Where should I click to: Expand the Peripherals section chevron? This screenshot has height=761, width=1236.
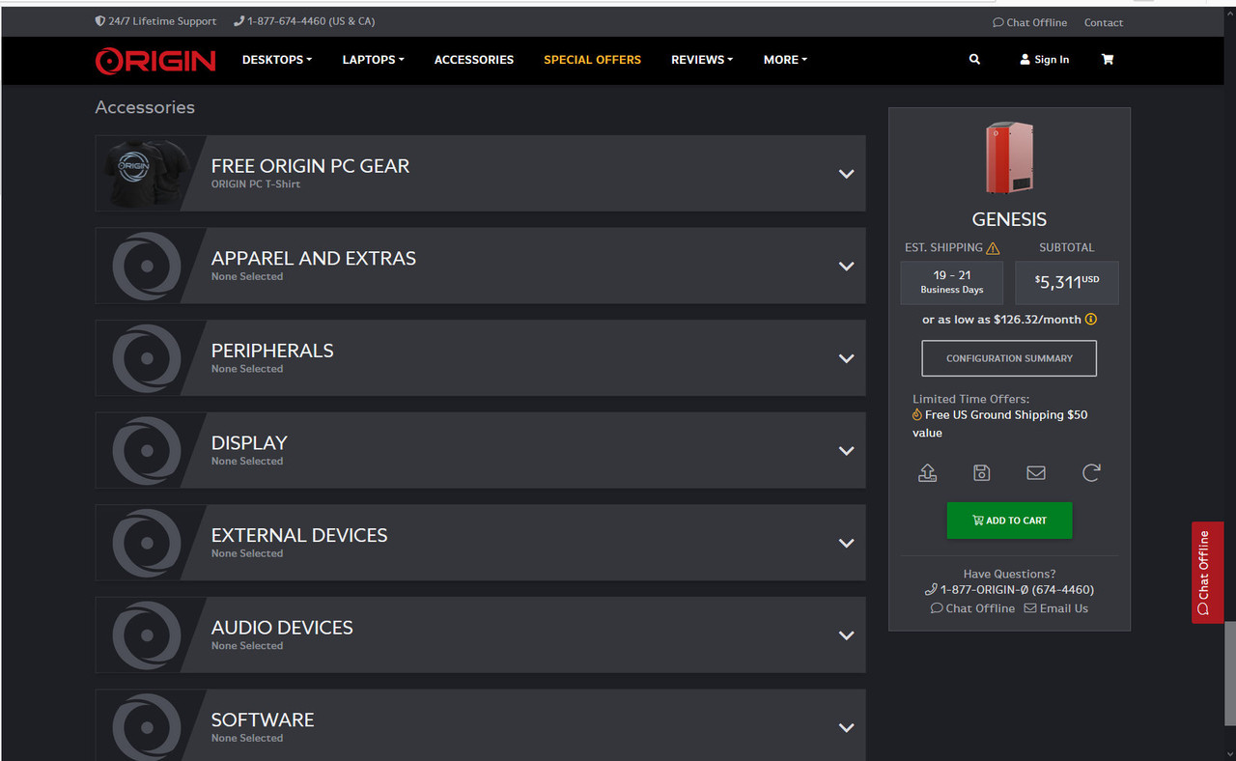click(847, 358)
